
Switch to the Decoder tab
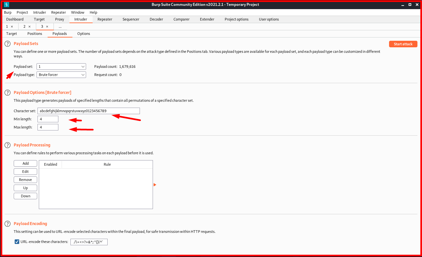coord(157,19)
